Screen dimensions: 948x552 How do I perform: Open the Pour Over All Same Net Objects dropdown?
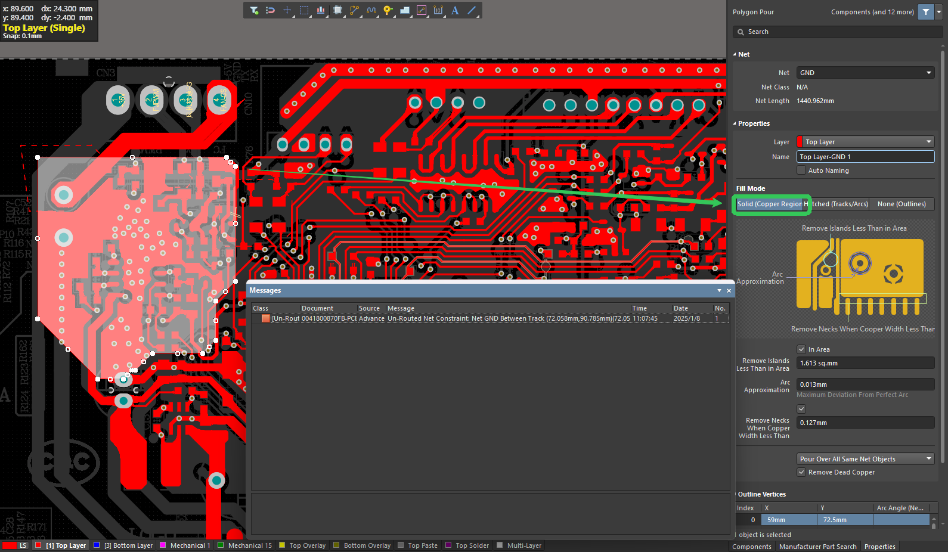(x=865, y=459)
